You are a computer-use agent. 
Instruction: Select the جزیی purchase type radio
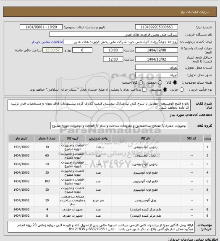pyautogui.click(x=182, y=90)
